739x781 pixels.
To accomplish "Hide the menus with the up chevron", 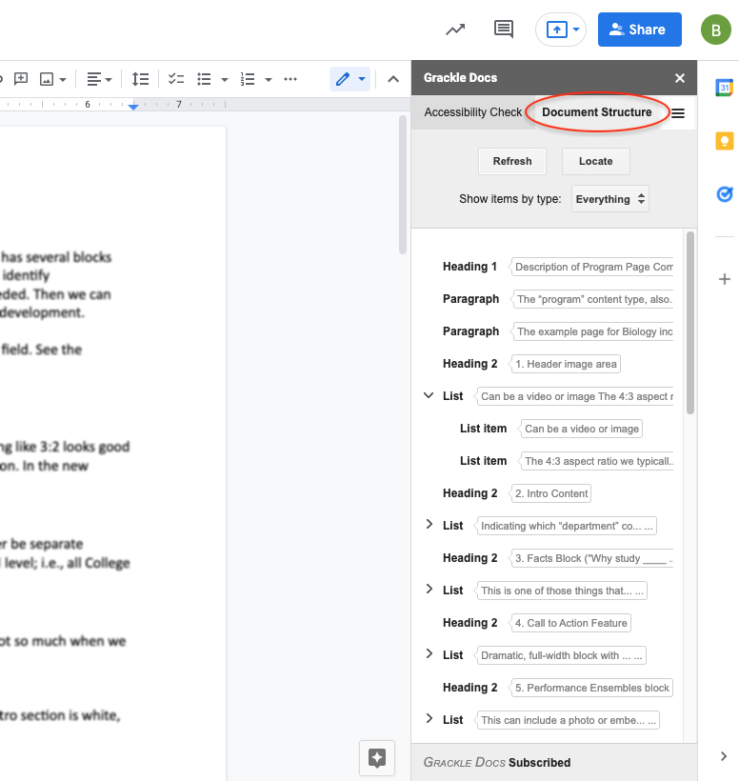I will point(392,79).
